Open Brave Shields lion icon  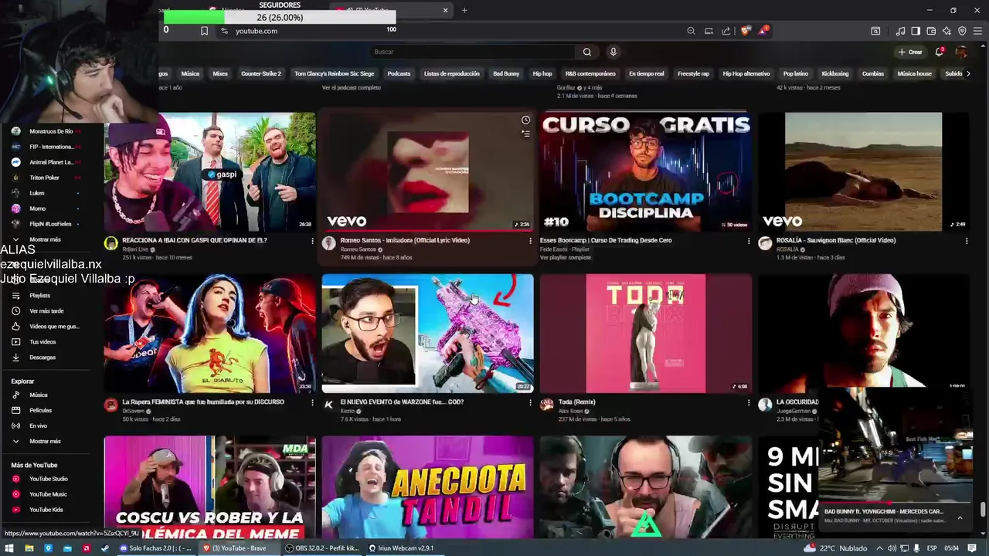(745, 31)
